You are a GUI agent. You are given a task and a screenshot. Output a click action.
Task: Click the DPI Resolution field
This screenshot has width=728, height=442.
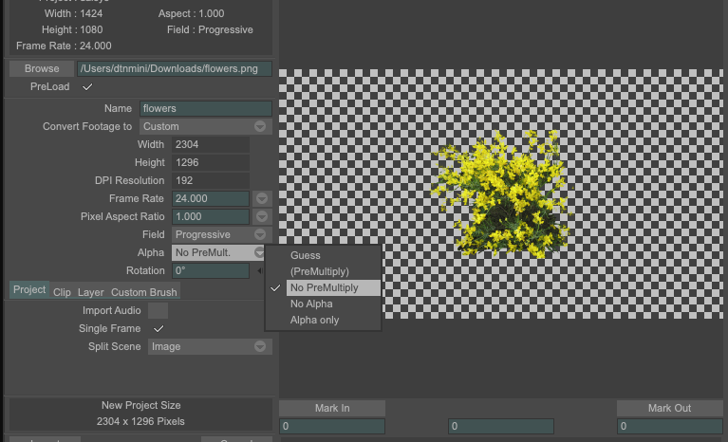pos(211,180)
